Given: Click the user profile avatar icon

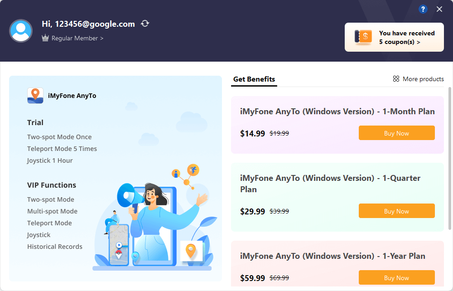Looking at the screenshot, I should pyautogui.click(x=21, y=31).
